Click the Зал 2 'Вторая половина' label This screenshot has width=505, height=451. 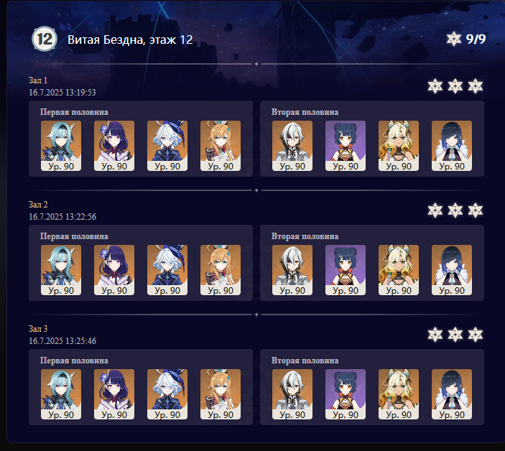click(x=305, y=236)
